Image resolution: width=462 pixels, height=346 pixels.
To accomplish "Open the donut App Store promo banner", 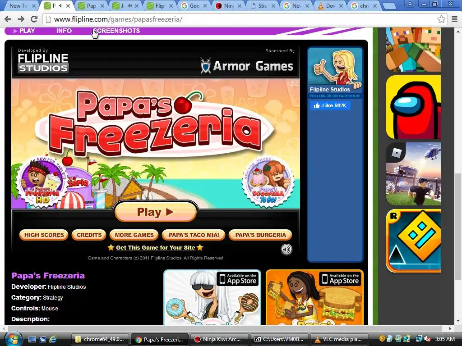I will [x=212, y=297].
